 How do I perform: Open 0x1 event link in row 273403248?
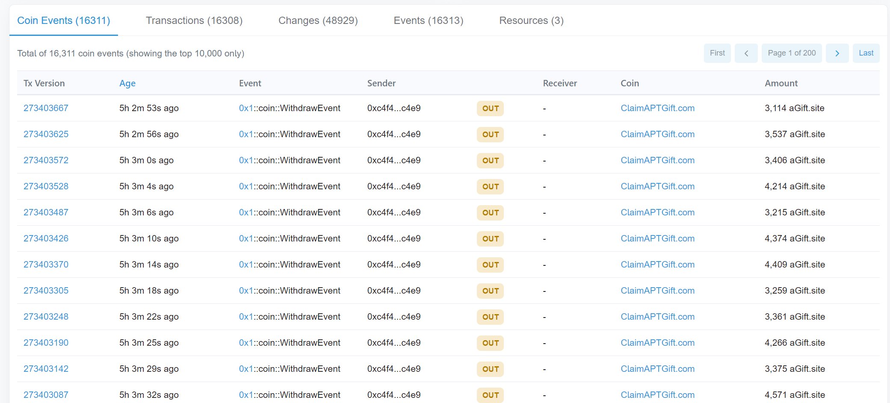click(246, 317)
